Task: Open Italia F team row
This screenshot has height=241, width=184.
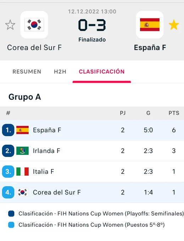Action: click(x=92, y=172)
